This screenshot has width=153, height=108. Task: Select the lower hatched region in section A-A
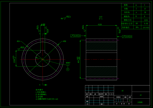102,72
